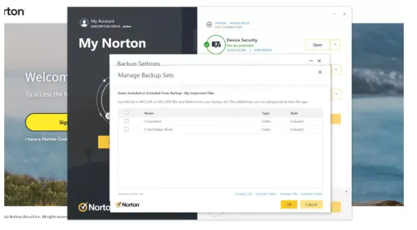Click Norton logo at bottom of My Norton window

[x=94, y=207]
